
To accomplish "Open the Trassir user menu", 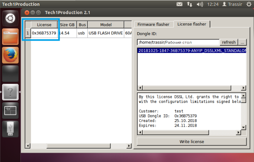I will click(232, 4).
